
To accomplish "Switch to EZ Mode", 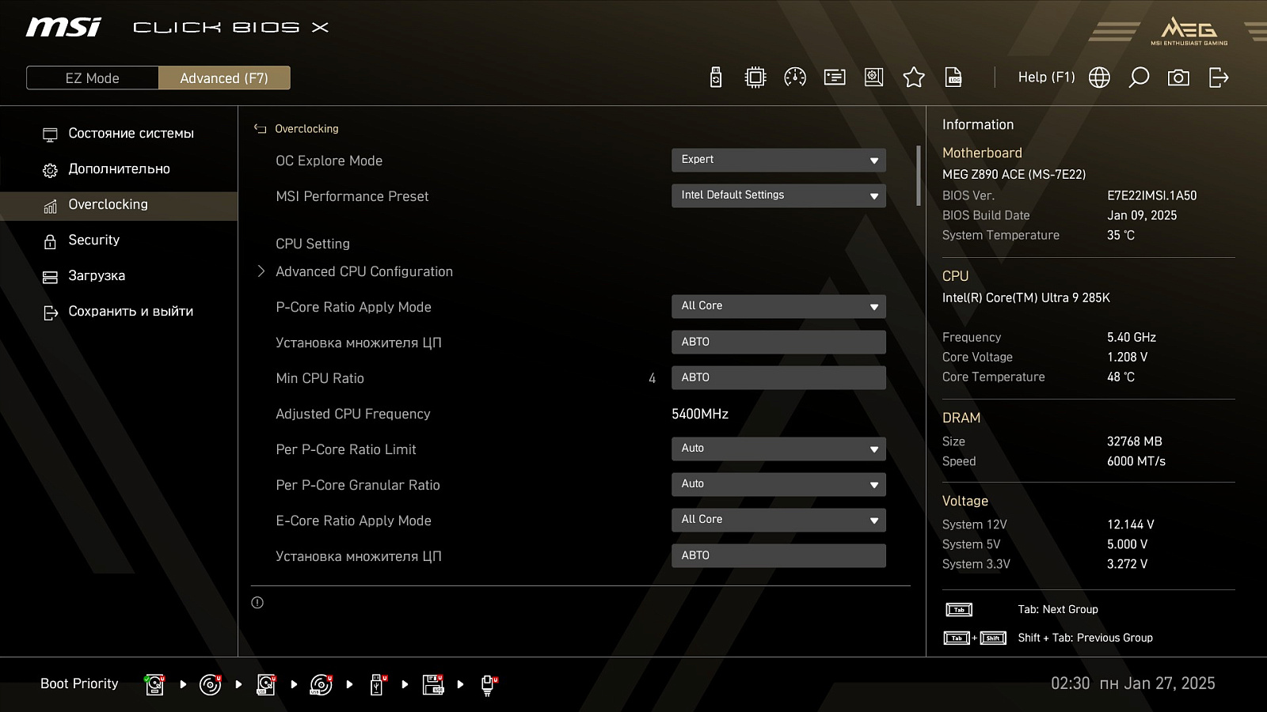I will pyautogui.click(x=93, y=78).
